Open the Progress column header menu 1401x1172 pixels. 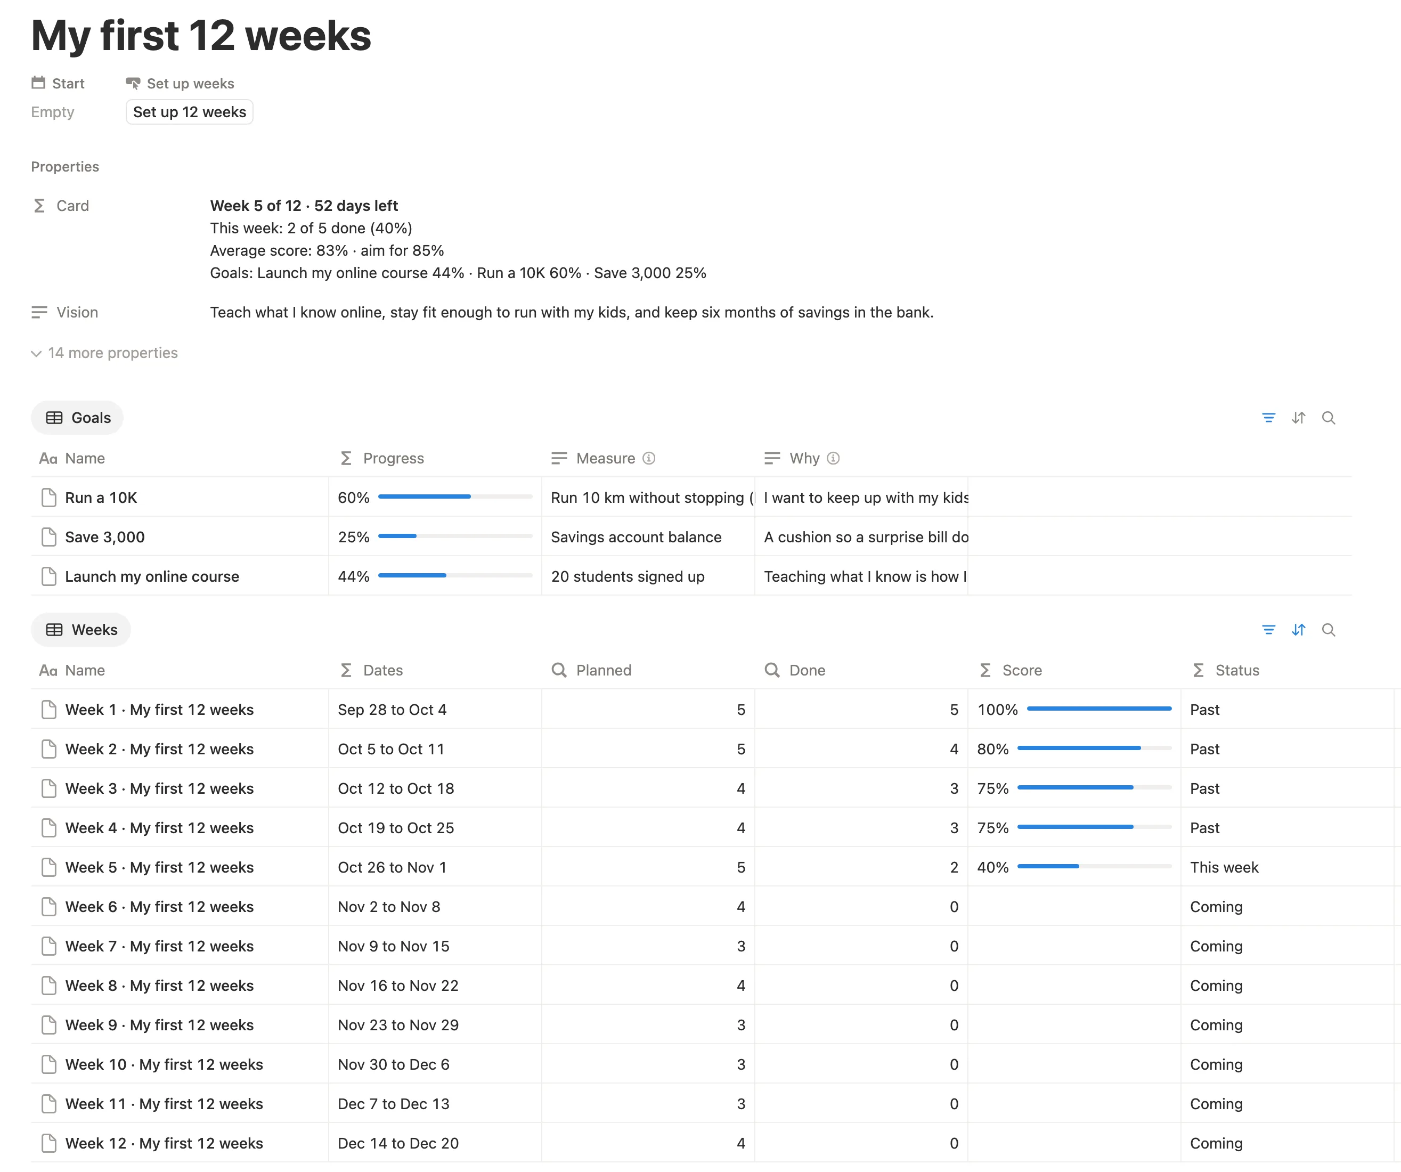click(435, 458)
